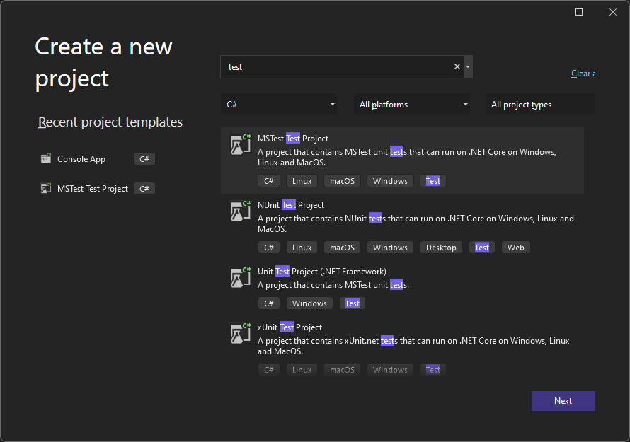
Task: Click the Unit Test Project (.NET Framework) icon
Action: 239,277
